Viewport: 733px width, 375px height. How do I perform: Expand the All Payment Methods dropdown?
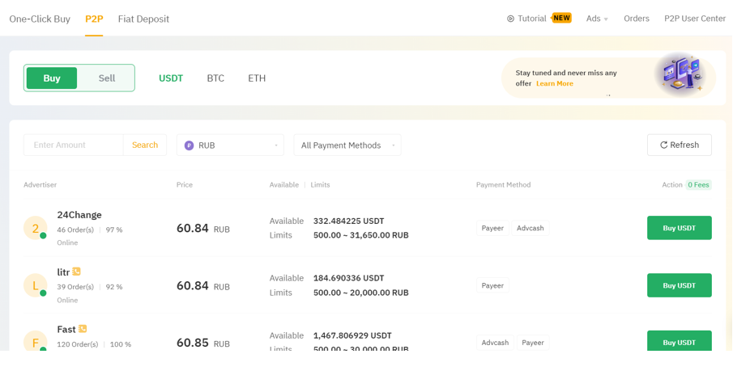pyautogui.click(x=347, y=145)
